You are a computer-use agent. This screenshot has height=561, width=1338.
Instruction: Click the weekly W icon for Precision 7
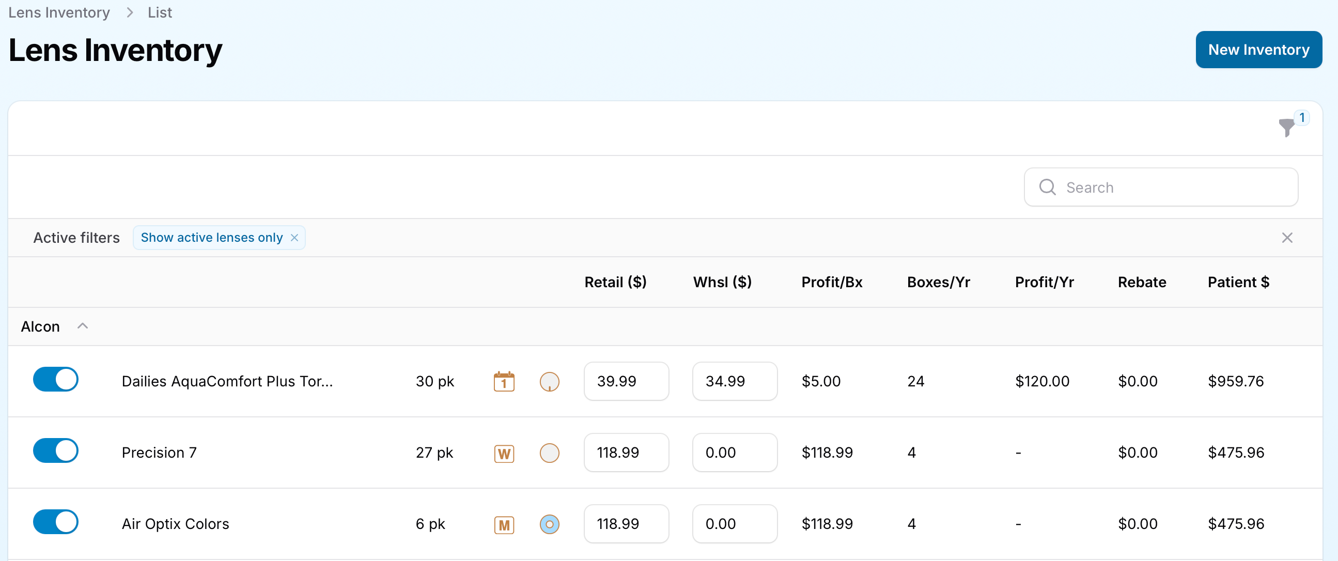click(503, 453)
